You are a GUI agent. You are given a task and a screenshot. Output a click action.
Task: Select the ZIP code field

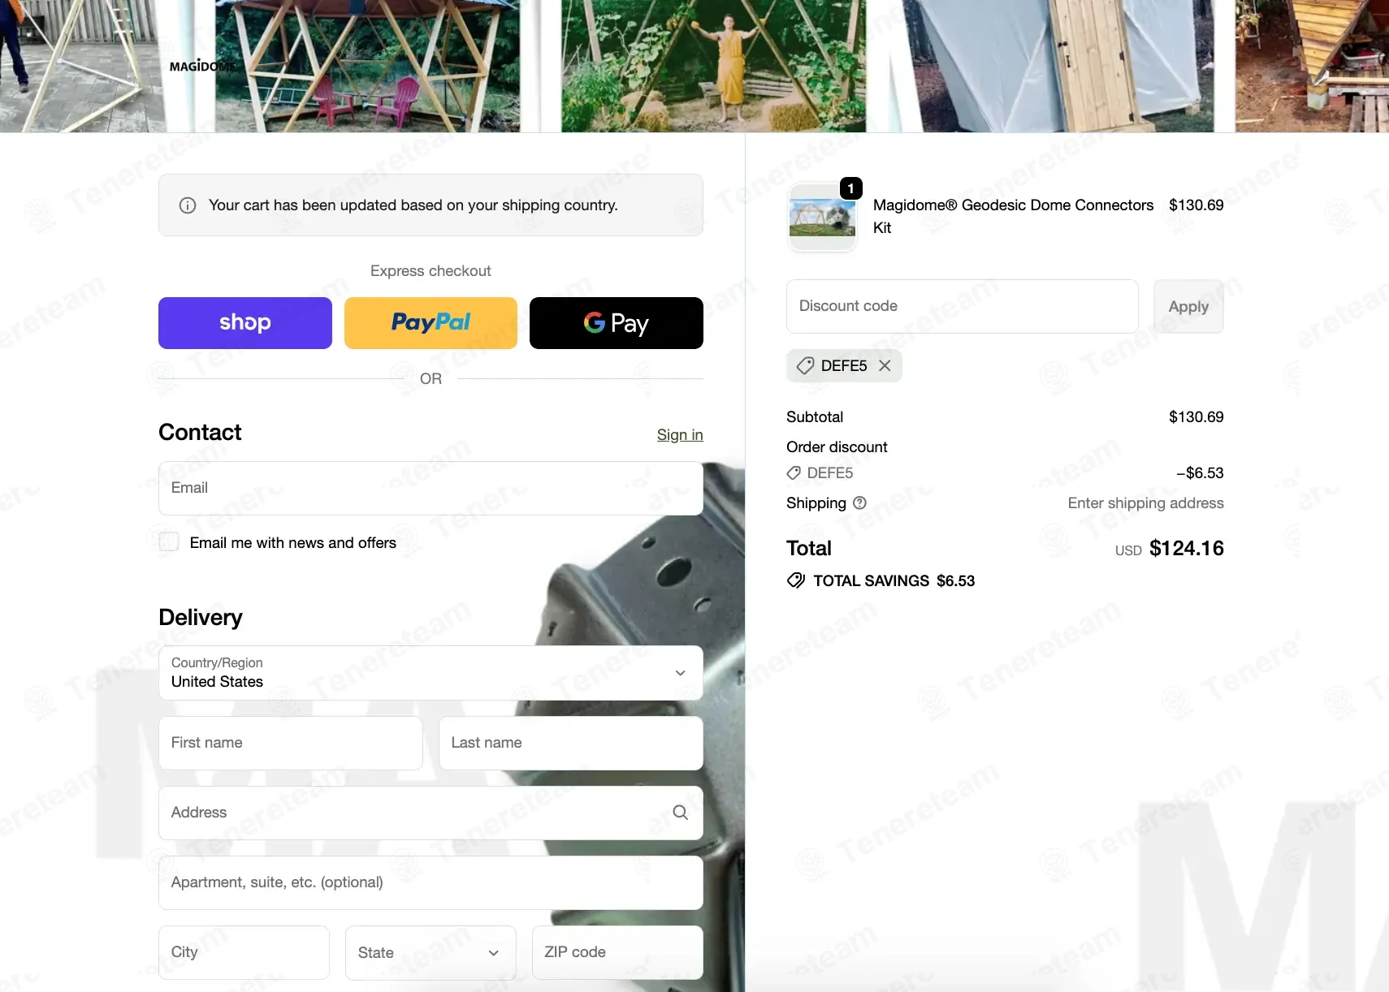[x=617, y=952]
